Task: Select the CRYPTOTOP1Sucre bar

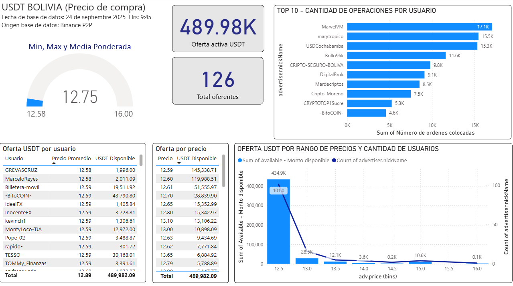Action: pos(369,103)
